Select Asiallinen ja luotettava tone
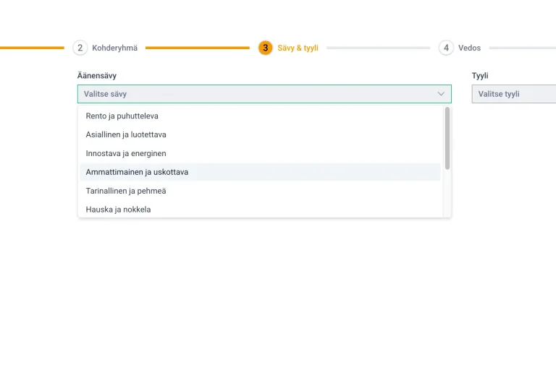556x370 pixels. 126,134
